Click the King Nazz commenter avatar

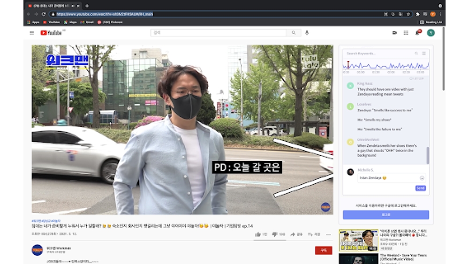tap(350, 86)
